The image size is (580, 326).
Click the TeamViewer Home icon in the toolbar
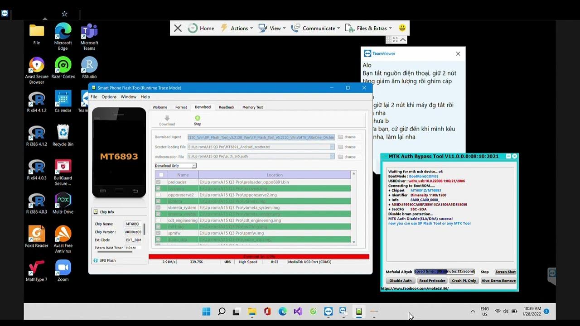(x=193, y=28)
